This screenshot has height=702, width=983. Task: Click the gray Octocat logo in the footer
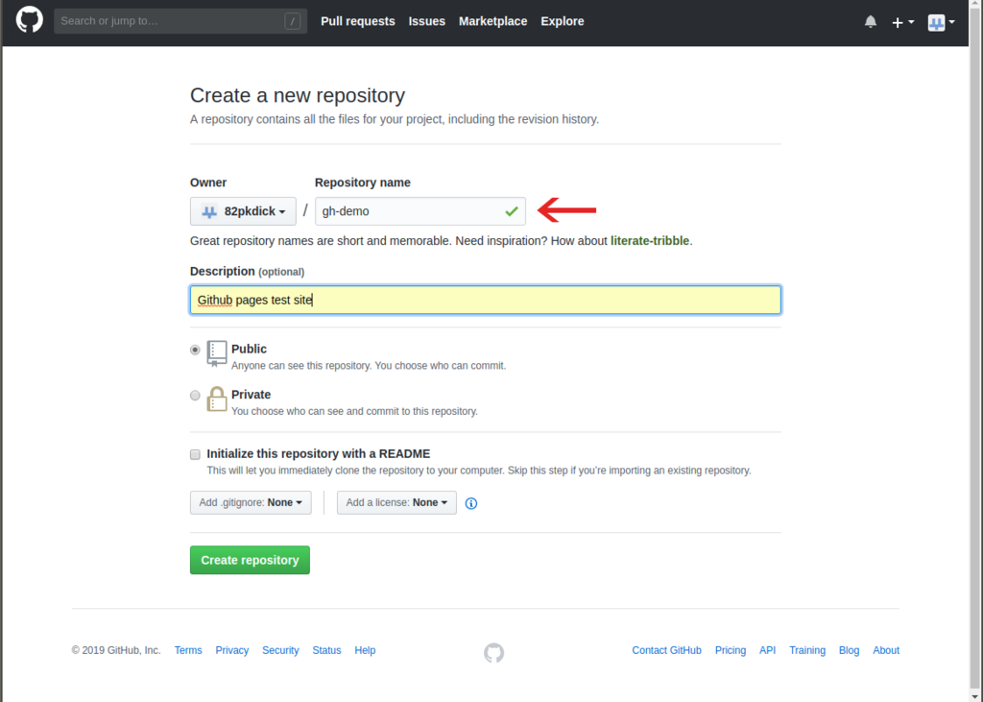(493, 652)
